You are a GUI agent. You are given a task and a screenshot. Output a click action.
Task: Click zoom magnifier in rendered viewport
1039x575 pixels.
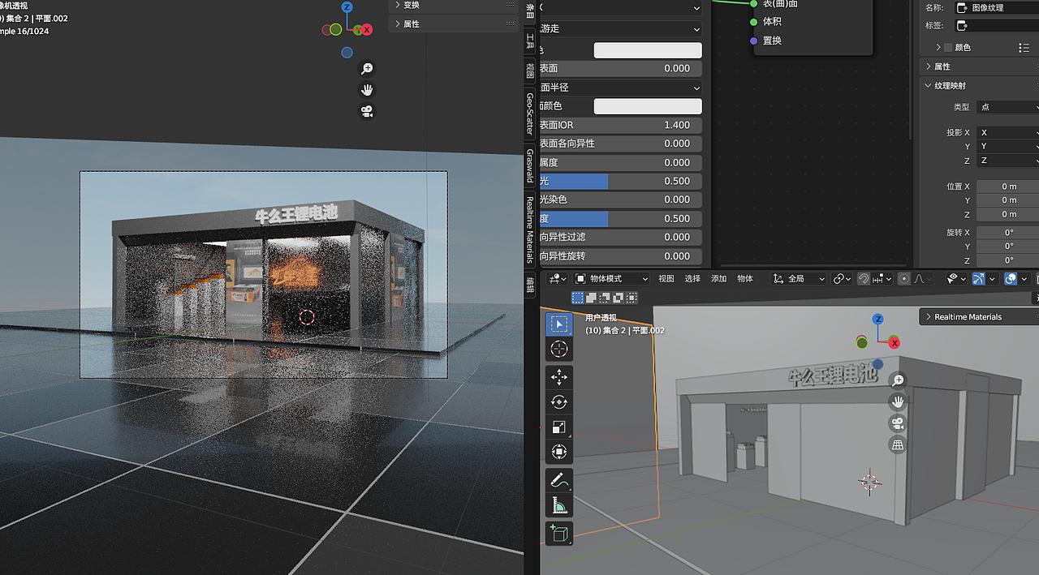point(367,69)
